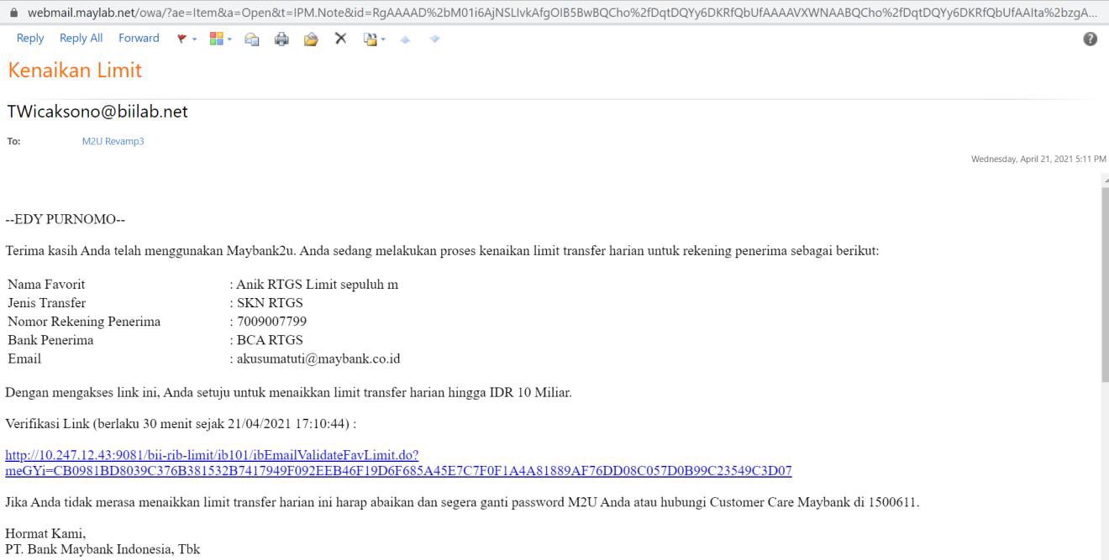Click Reply All in the toolbar
The height and width of the screenshot is (560, 1109).
coord(81,39)
